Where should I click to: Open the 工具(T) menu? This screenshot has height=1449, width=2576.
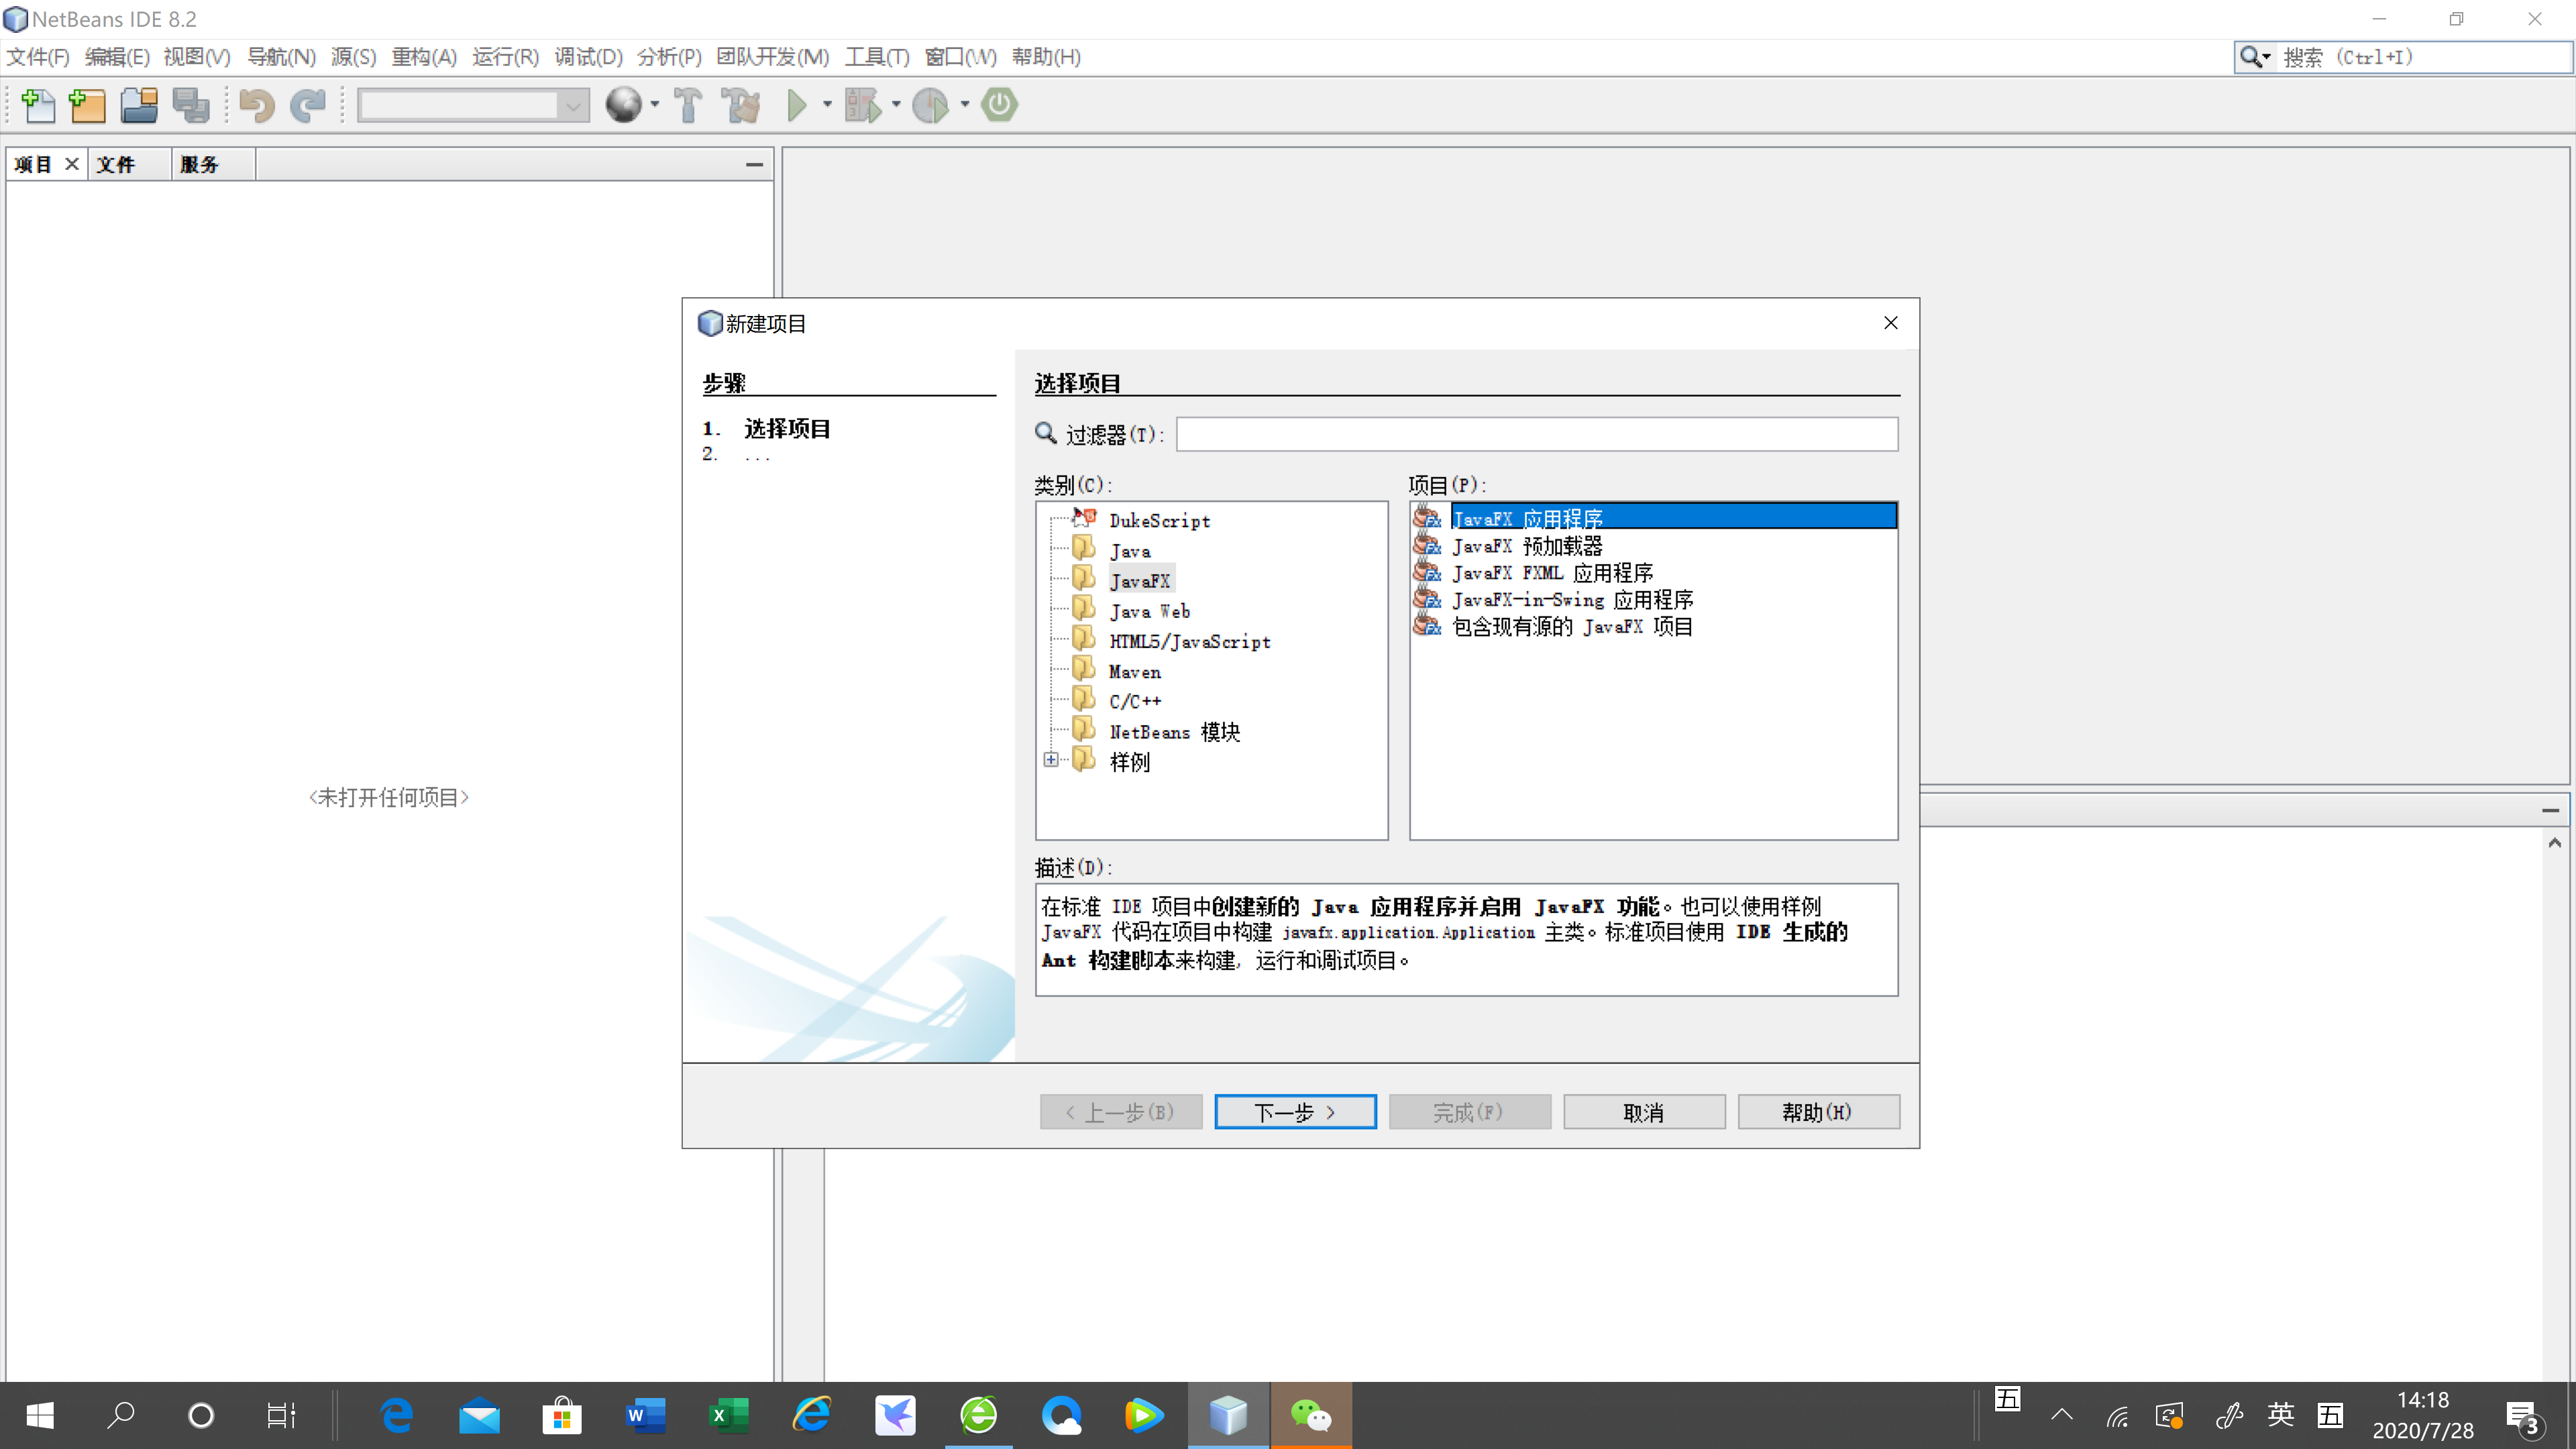click(876, 57)
